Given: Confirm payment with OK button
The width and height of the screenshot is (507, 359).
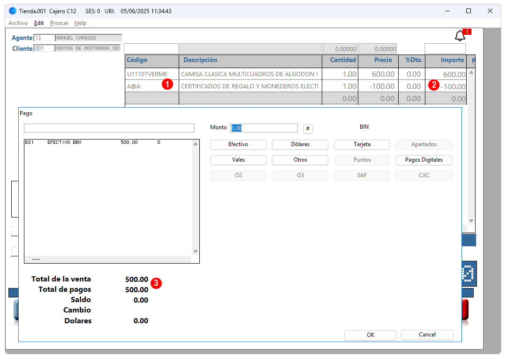Looking at the screenshot, I should (371, 335).
